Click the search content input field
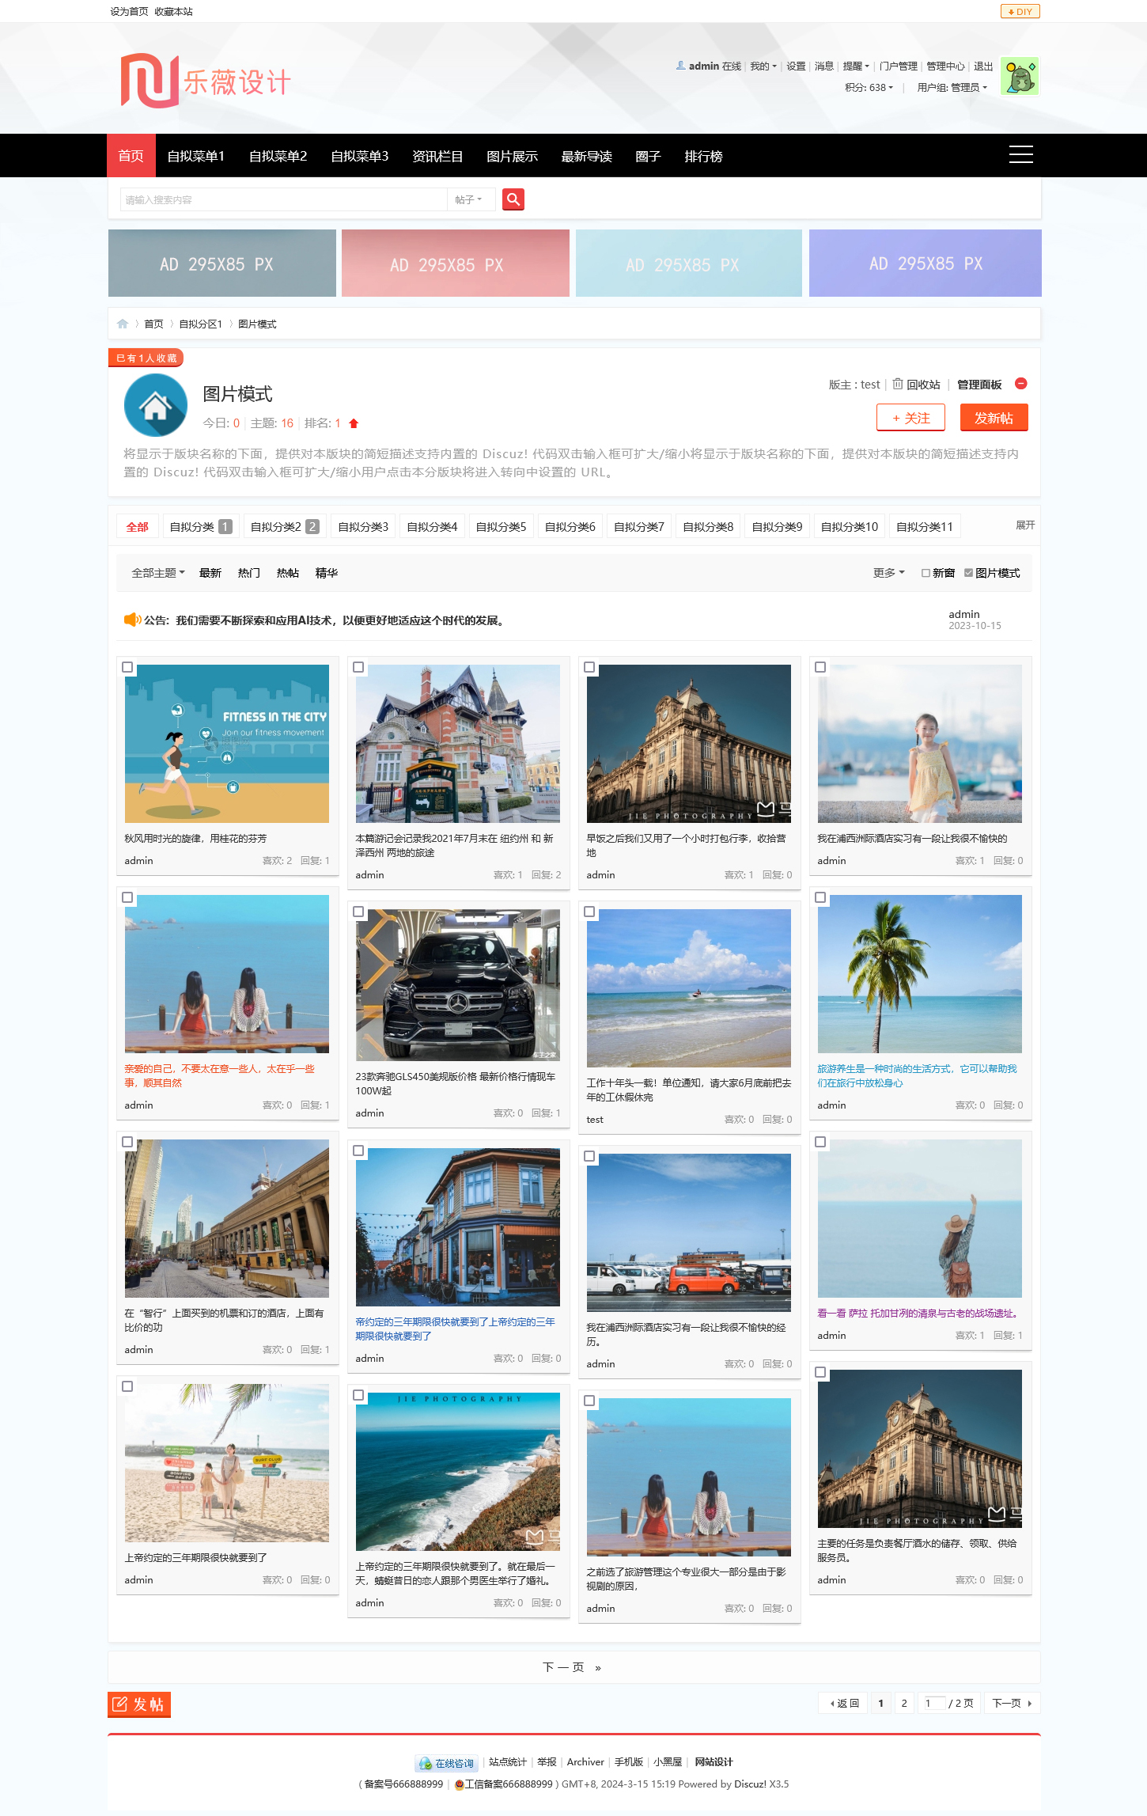The image size is (1147, 1816). pyautogui.click(x=283, y=199)
